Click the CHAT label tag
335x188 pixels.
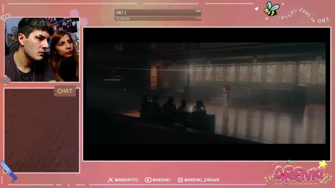65,91
